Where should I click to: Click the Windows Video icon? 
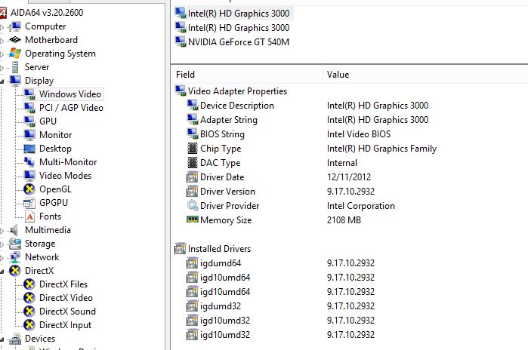29,94
